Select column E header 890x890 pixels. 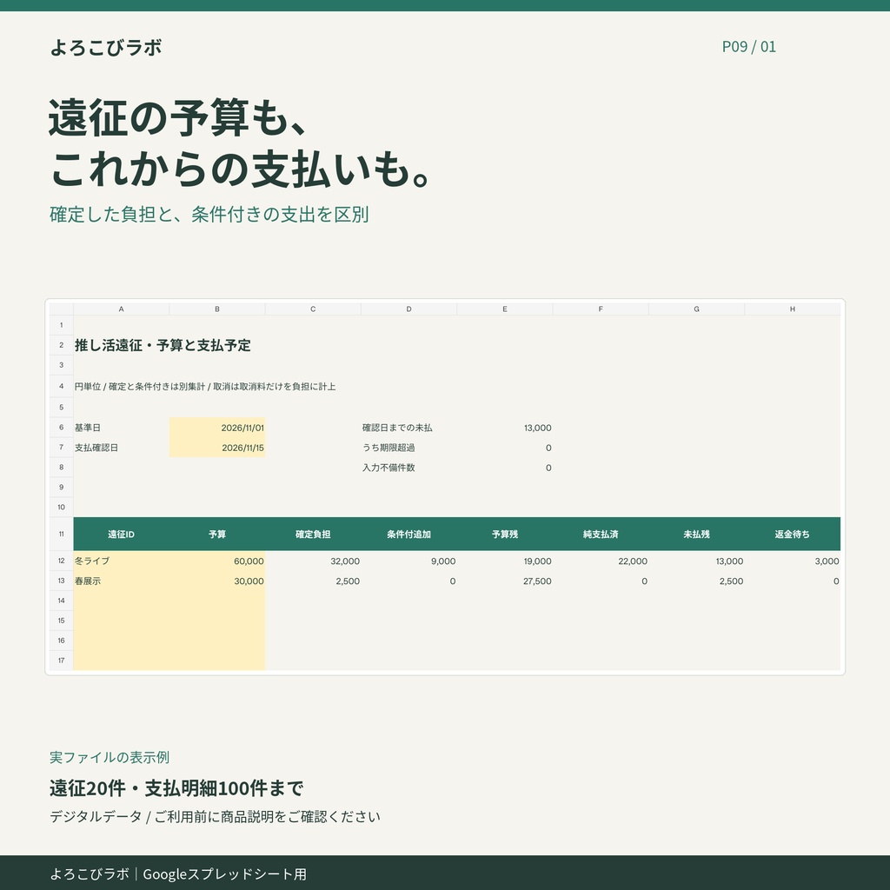(505, 309)
